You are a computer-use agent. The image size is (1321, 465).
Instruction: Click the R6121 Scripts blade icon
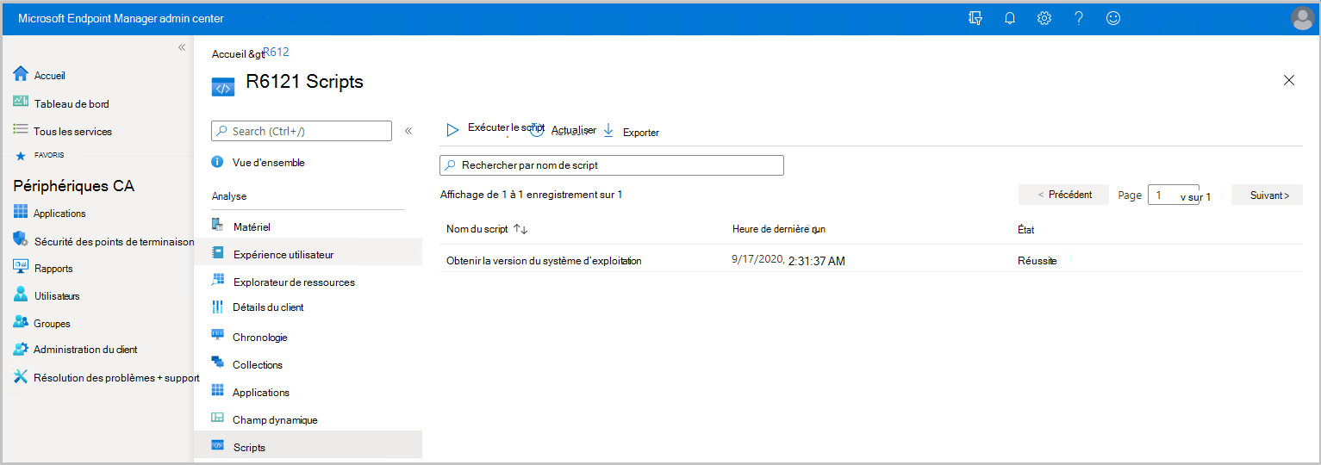click(x=223, y=85)
